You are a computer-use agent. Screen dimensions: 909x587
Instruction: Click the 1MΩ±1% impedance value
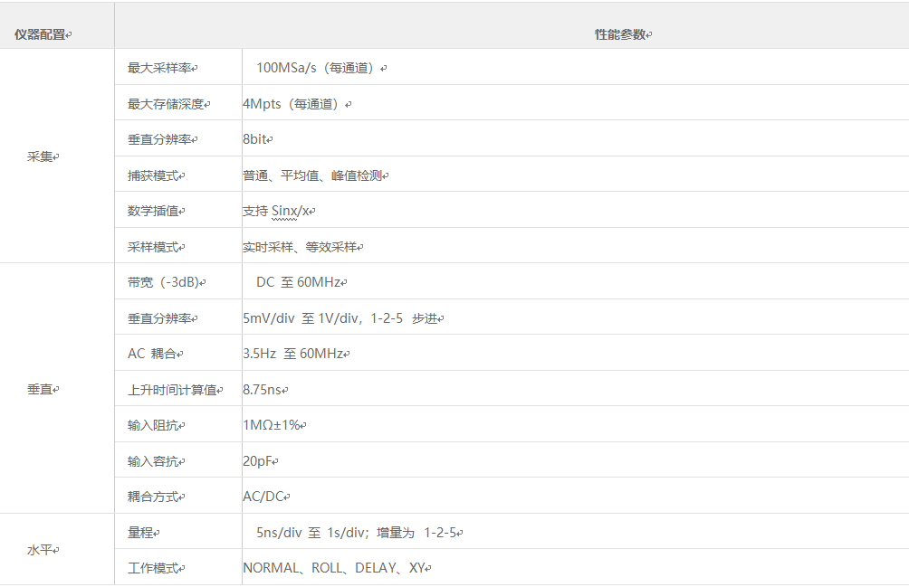(272, 425)
